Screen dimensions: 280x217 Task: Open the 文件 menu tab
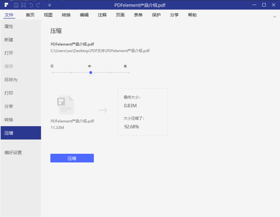coord(9,15)
